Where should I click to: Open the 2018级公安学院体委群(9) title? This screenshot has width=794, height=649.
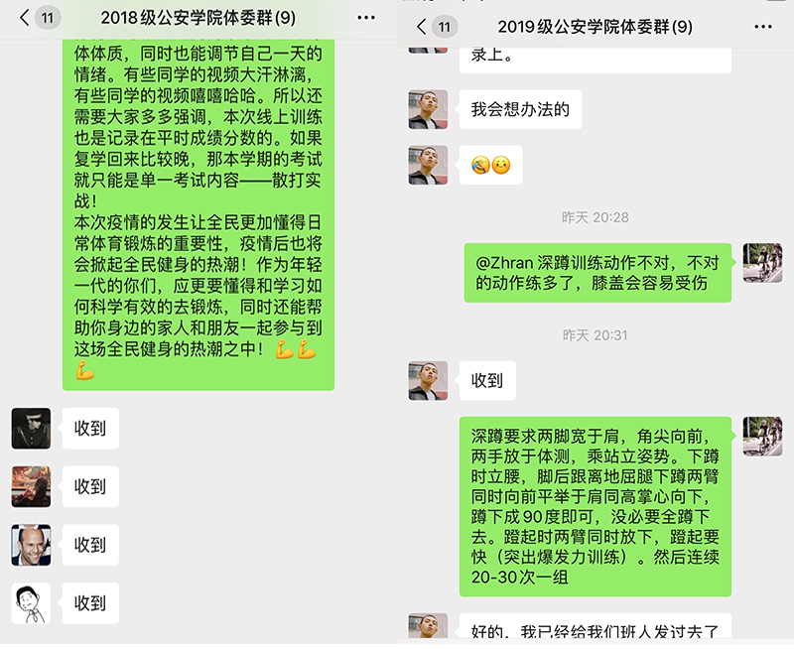198,18
